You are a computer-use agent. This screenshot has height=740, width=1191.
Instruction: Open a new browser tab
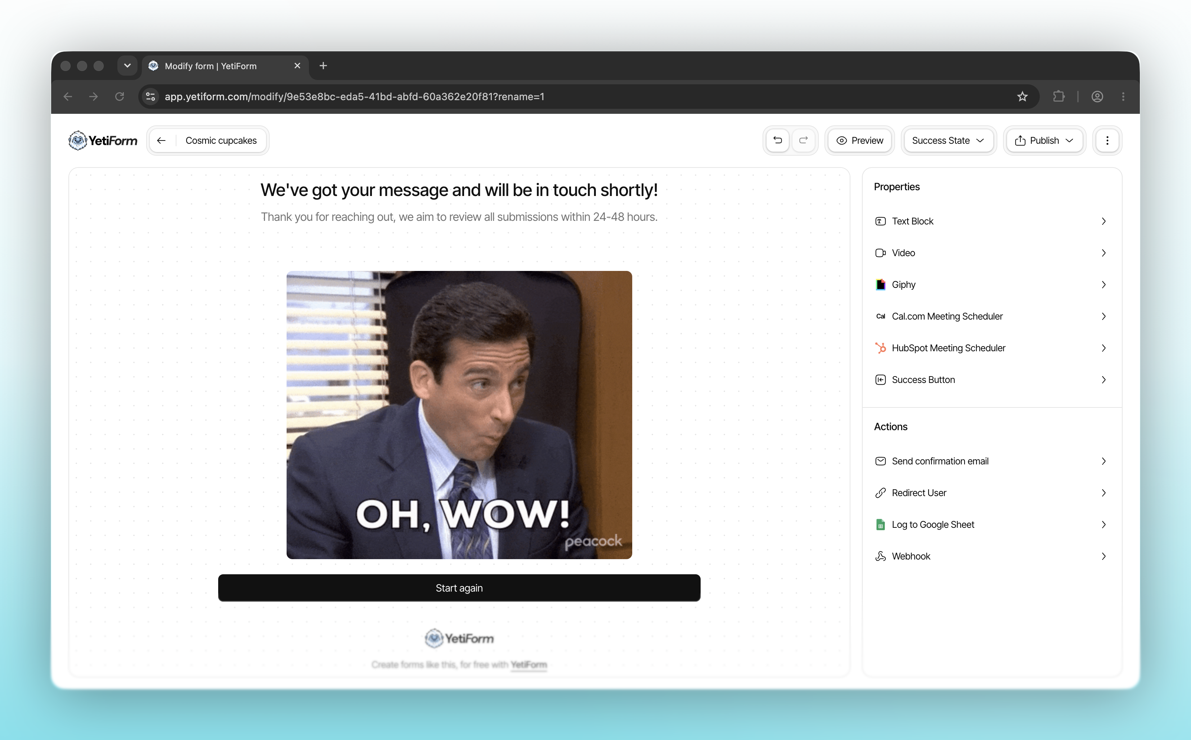point(323,66)
